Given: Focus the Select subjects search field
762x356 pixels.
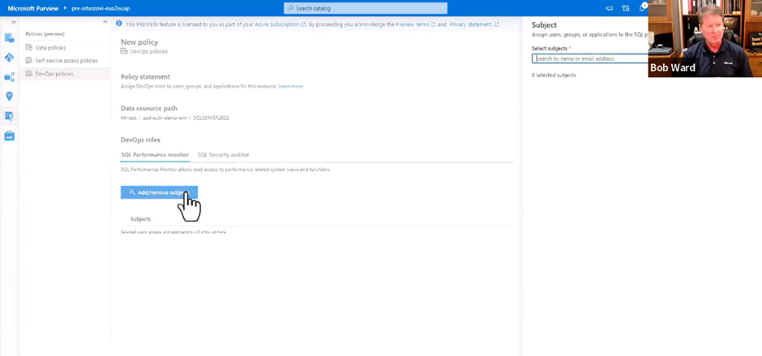Looking at the screenshot, I should click(x=590, y=58).
